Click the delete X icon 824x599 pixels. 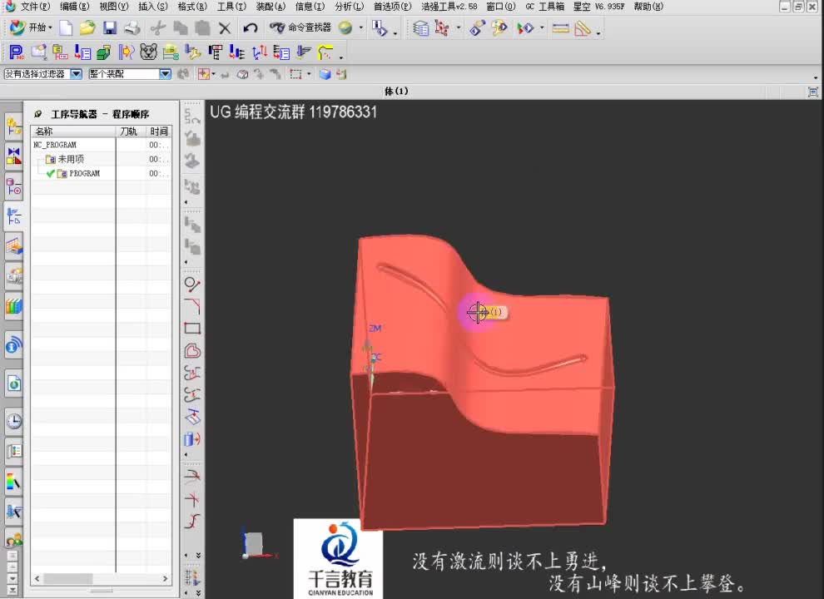[225, 27]
